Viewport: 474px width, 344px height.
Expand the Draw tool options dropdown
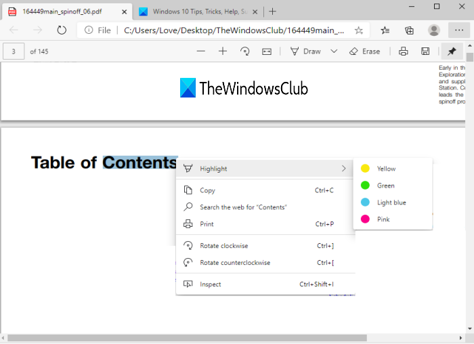tap(334, 51)
